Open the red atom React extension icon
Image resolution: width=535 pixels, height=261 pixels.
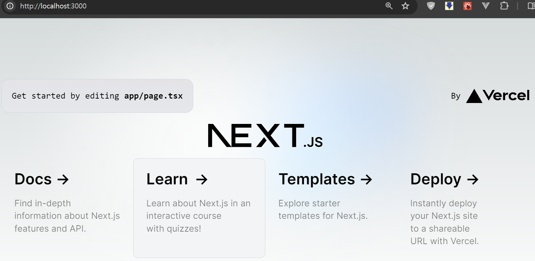point(467,6)
